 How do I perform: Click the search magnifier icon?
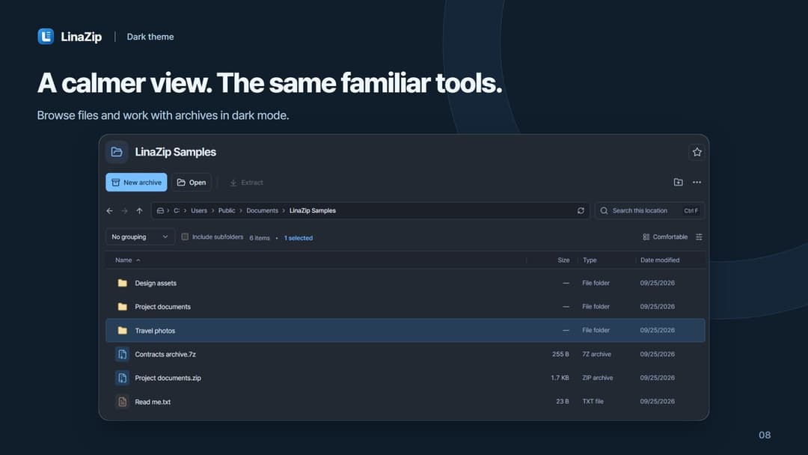(x=604, y=211)
